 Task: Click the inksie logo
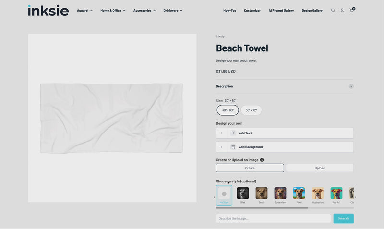(48, 10)
